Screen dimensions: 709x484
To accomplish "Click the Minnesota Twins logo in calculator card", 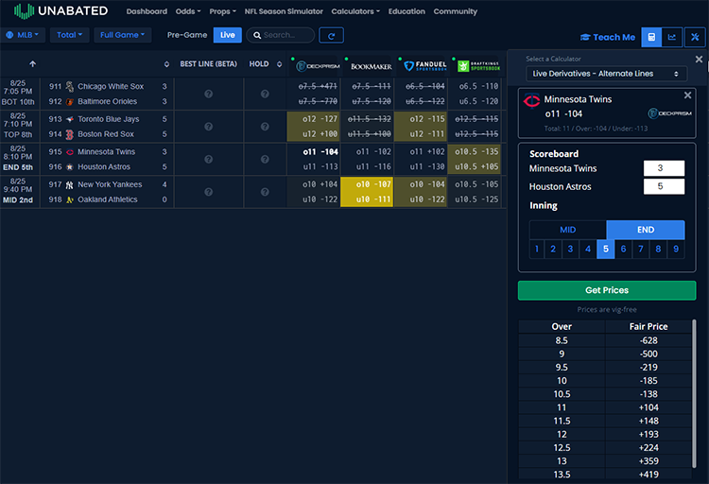I will [x=531, y=100].
